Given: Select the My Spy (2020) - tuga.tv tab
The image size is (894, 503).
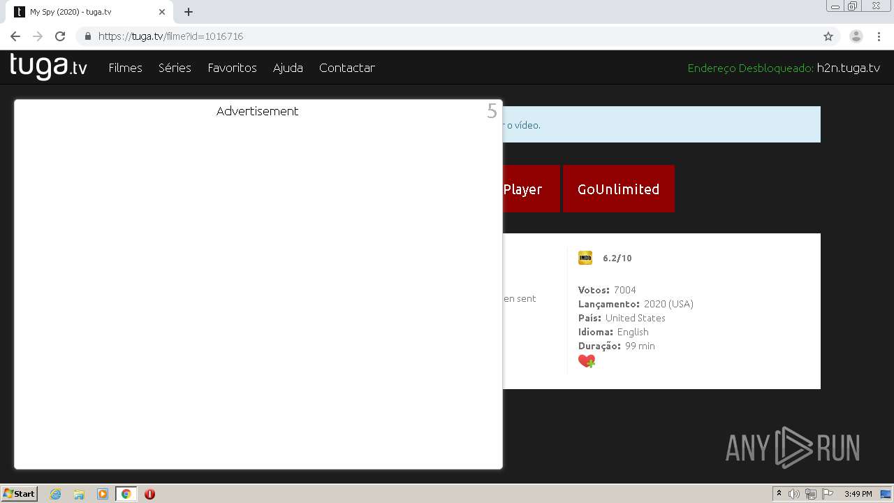Looking at the screenshot, I should [x=91, y=12].
